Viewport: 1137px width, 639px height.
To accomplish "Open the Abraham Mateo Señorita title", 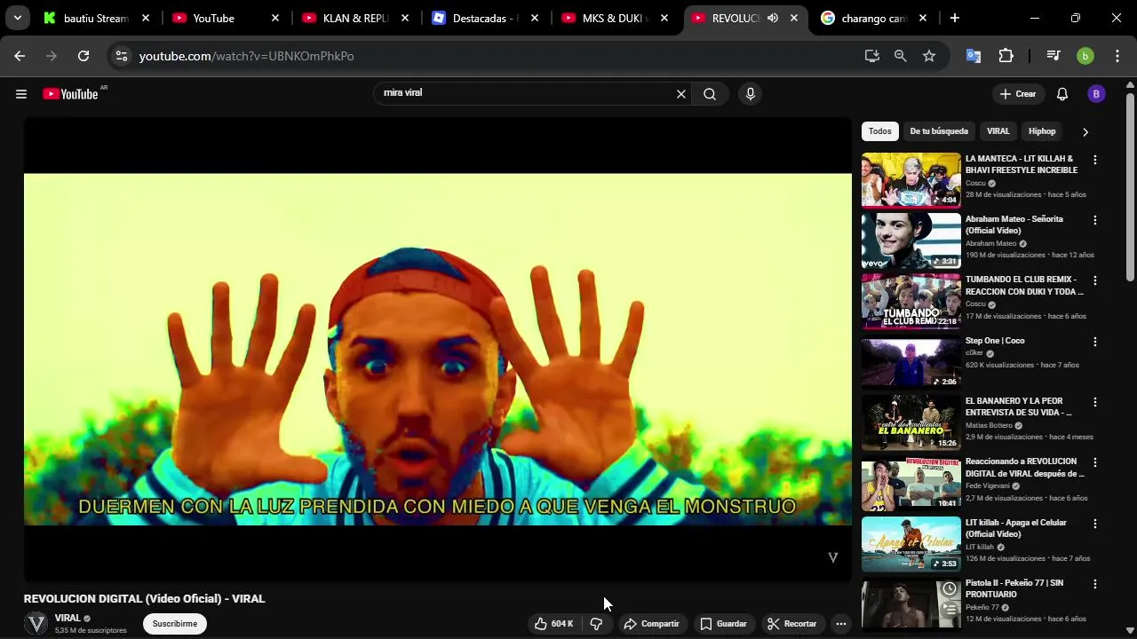I will click(x=1014, y=225).
